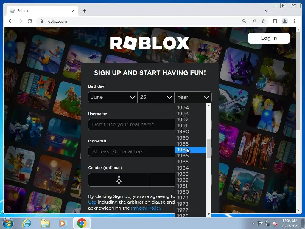The width and height of the screenshot is (305, 229).
Task: Open the June month dropdown
Action: coord(113,97)
